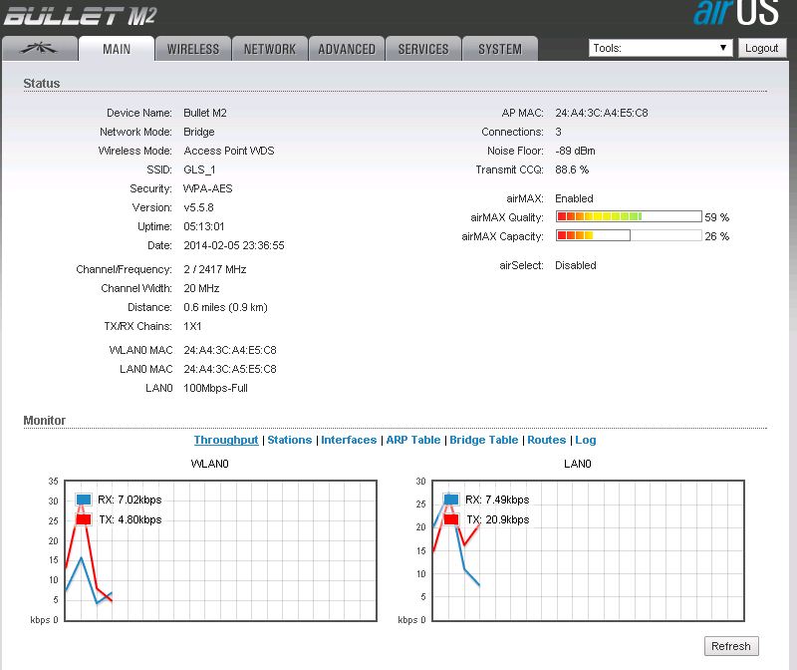Click the airOS logo

pyautogui.click(x=736, y=12)
